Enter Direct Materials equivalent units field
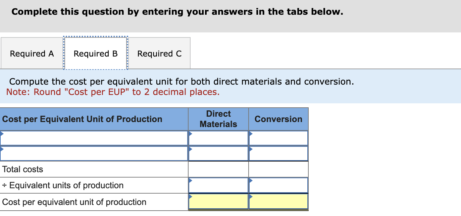This screenshot has height=216, width=461. pos(218,185)
